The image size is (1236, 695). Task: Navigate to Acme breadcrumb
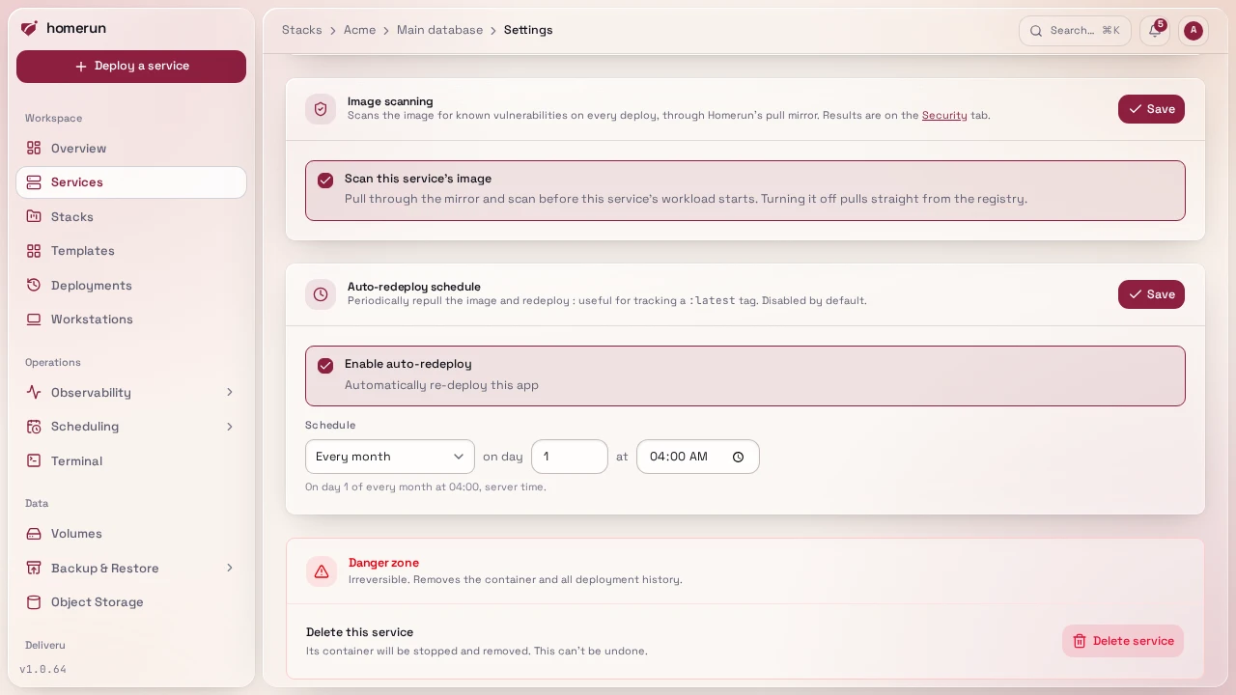click(359, 30)
